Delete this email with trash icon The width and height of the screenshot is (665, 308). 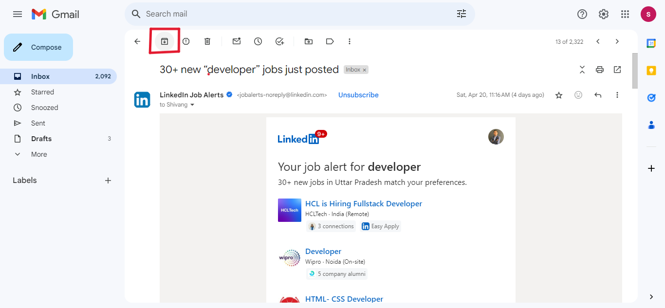207,41
